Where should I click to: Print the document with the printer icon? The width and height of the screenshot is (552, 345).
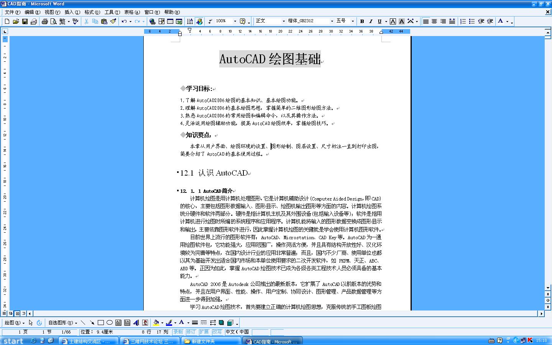[x=44, y=21]
